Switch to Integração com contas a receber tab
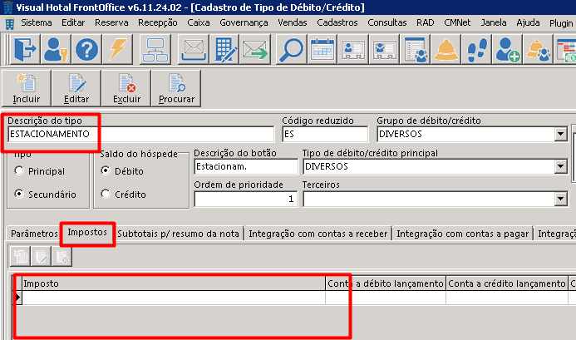The image size is (576, 340). pos(318,234)
